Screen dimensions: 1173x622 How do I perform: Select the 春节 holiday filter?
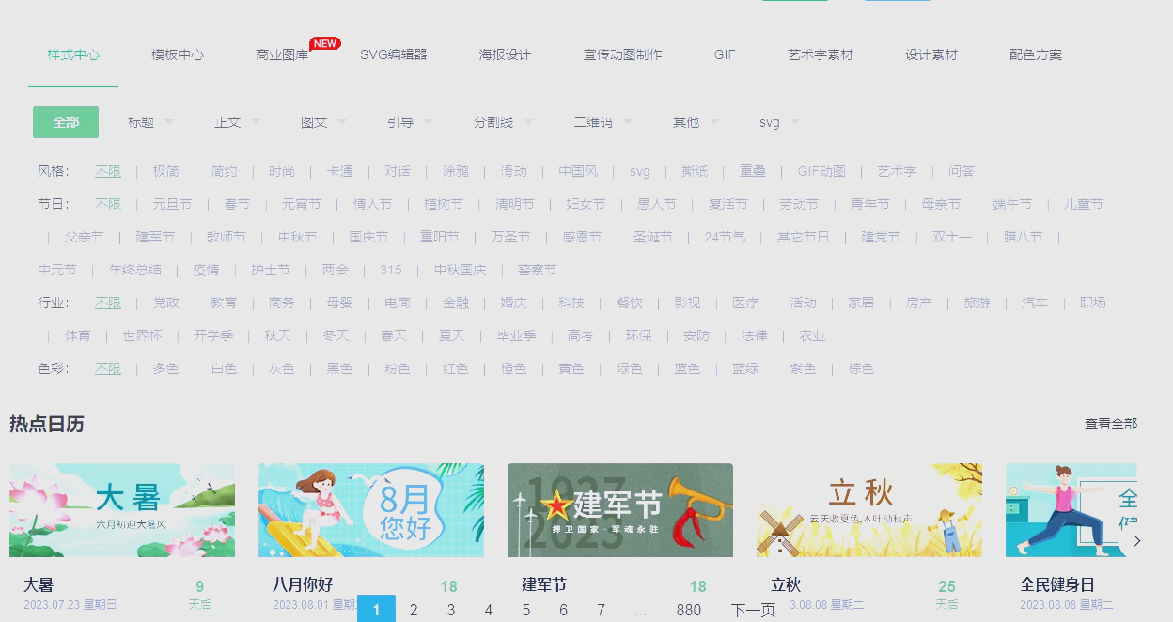pos(238,204)
